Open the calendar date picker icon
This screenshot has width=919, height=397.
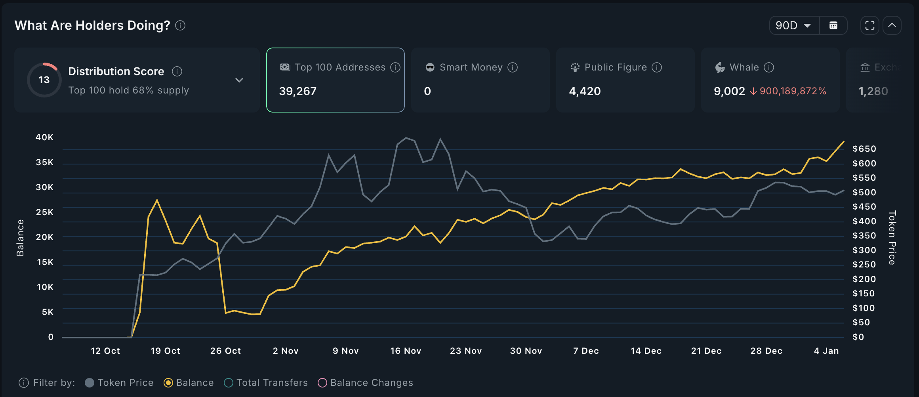tap(833, 26)
